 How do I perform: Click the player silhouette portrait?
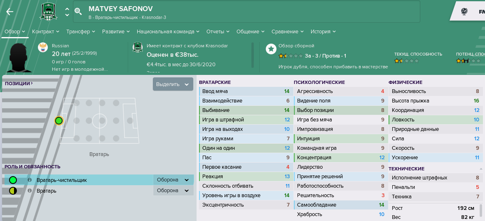20,58
